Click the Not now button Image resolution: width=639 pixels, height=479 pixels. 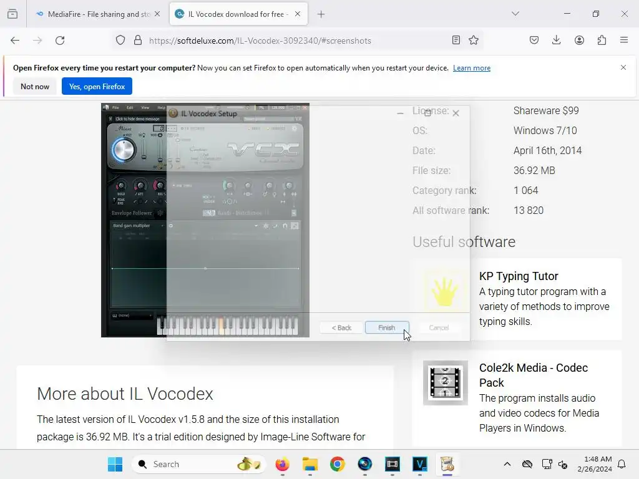click(35, 86)
